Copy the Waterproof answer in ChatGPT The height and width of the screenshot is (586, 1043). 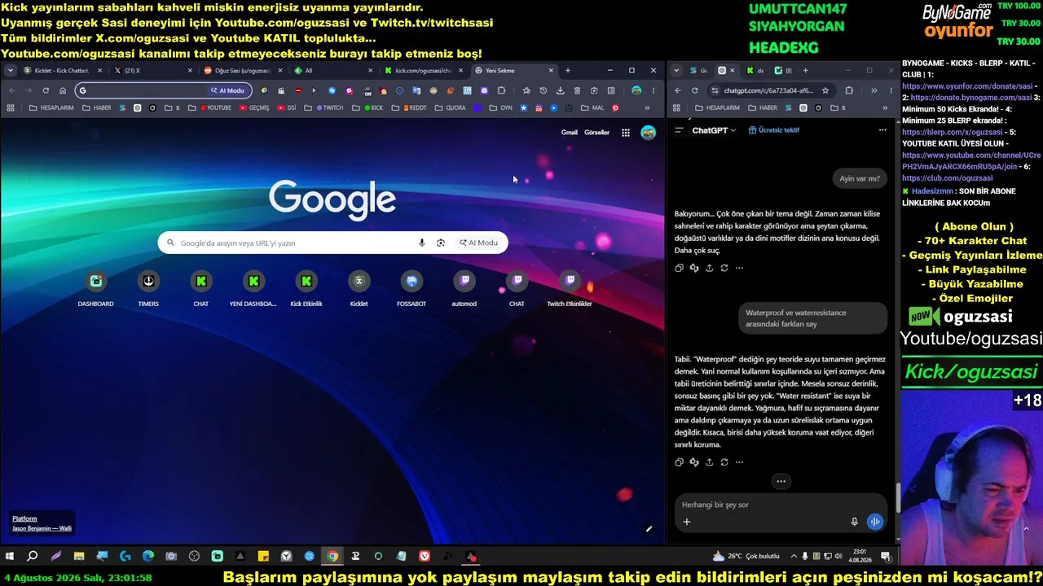[x=679, y=462]
